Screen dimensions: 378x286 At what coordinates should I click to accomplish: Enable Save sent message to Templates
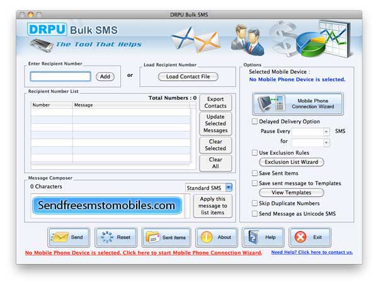(x=255, y=183)
